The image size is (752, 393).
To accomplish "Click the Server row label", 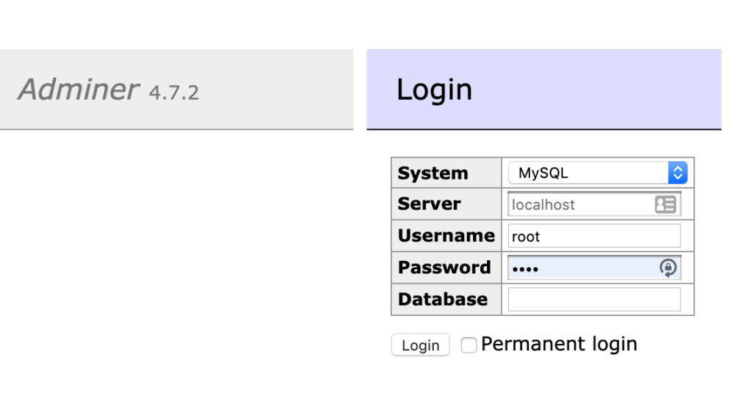I will pos(429,203).
